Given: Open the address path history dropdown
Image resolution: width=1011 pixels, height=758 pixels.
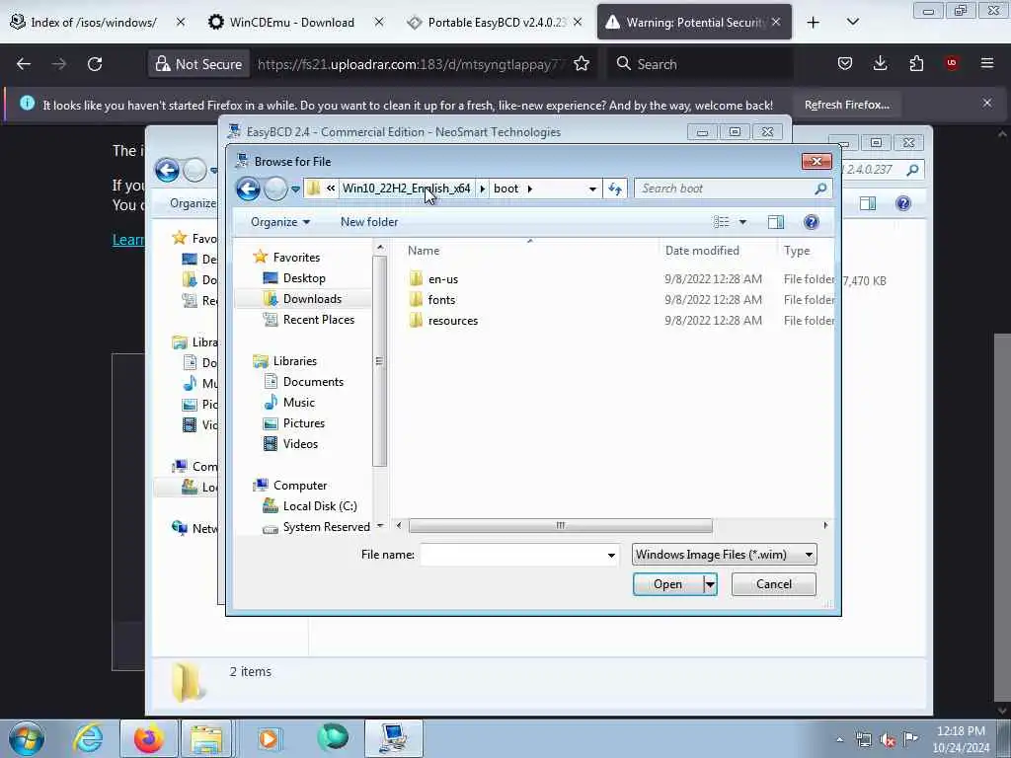Looking at the screenshot, I should (592, 189).
